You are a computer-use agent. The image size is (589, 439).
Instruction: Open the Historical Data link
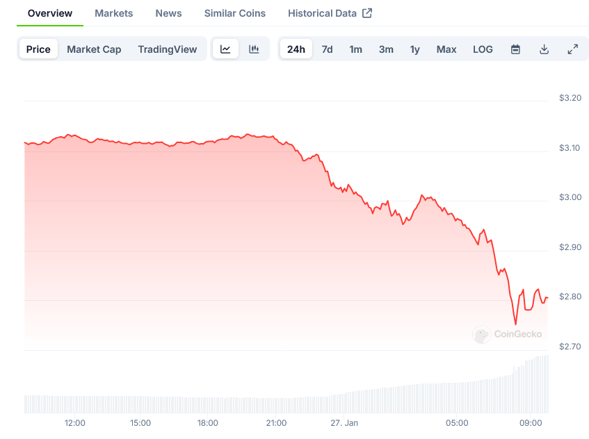(x=322, y=13)
